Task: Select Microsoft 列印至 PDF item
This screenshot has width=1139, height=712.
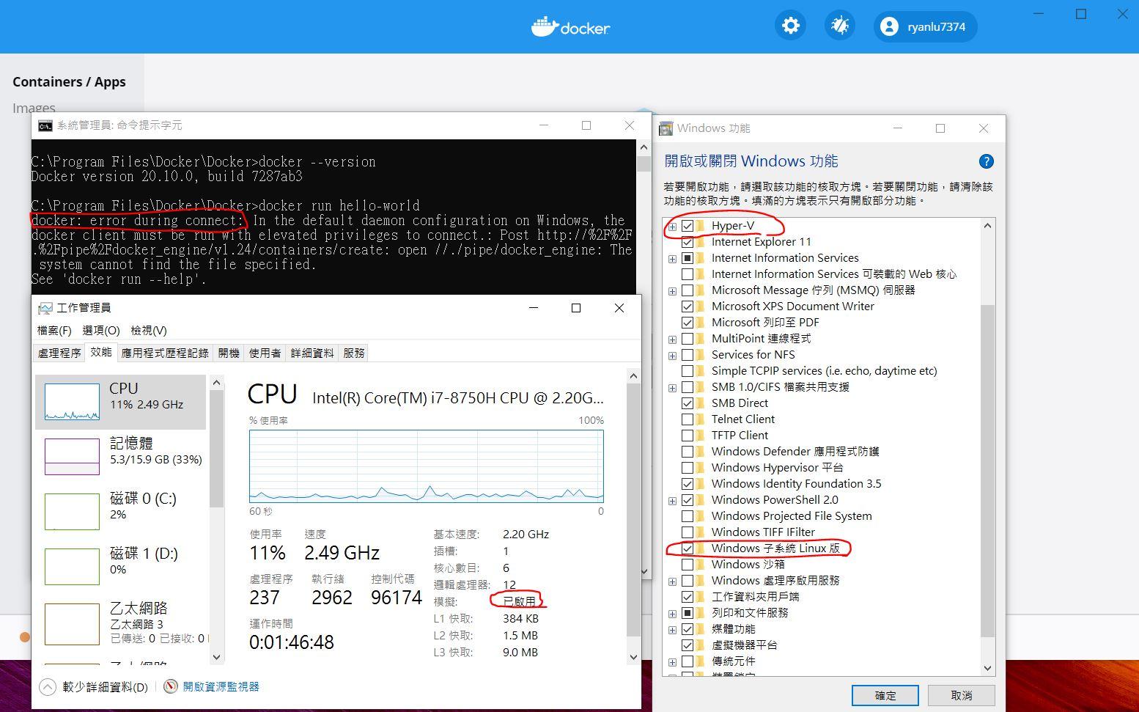Action: click(765, 323)
